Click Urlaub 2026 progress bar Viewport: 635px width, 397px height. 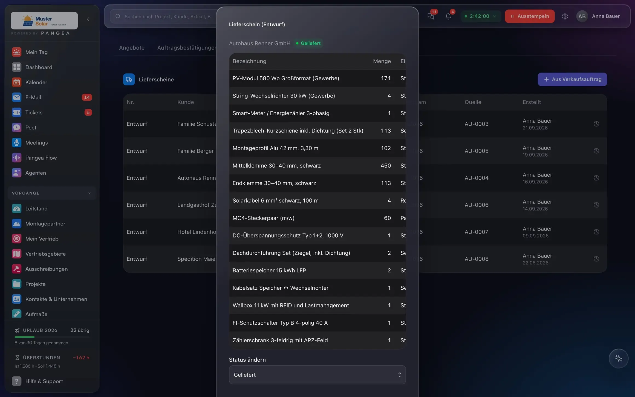pyautogui.click(x=52, y=337)
